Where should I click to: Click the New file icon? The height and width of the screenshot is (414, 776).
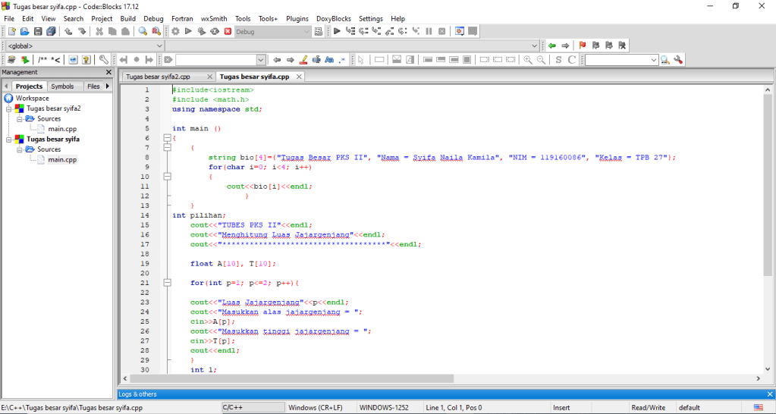[x=11, y=32]
